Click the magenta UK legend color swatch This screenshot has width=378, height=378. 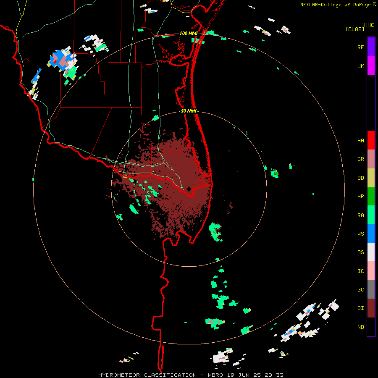(371, 66)
